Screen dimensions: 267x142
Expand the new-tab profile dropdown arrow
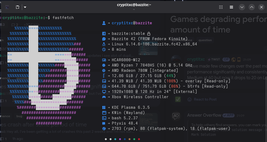point(25,7)
